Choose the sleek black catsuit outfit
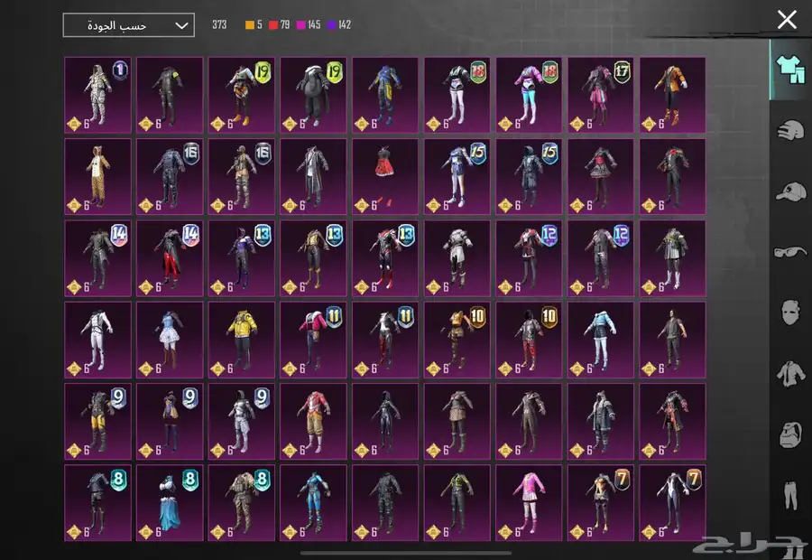 pyautogui.click(x=385, y=422)
